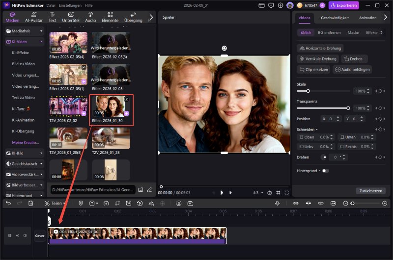Toggle the Skala keyframe diamond

(380, 91)
